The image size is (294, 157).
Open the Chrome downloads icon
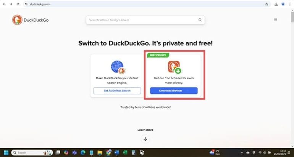(276, 4)
